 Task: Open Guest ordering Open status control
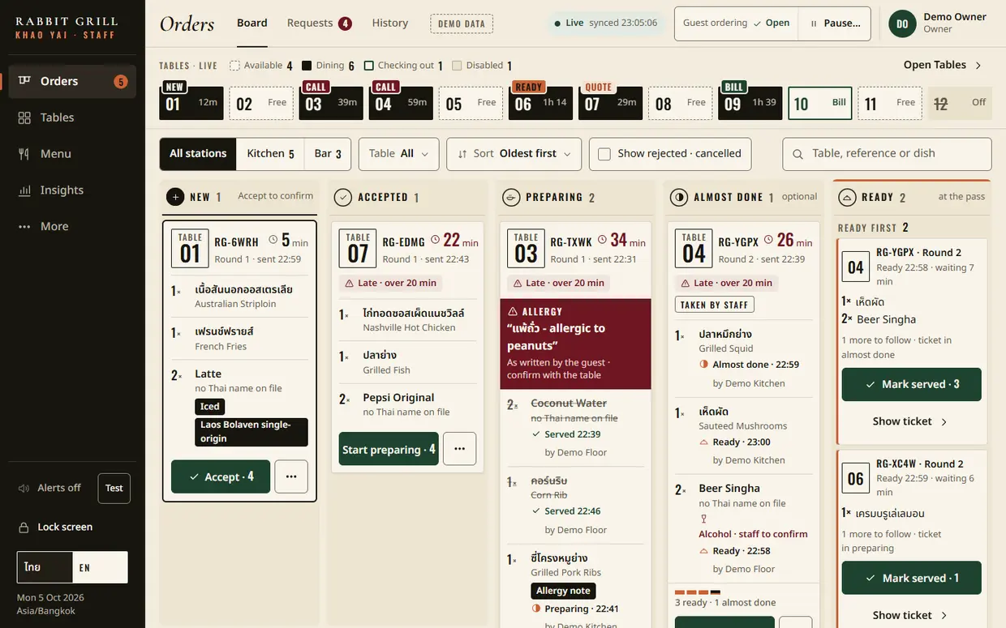(x=737, y=23)
